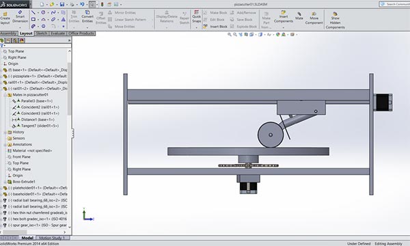410x246 pixels.
Task: Select the Parallel3 (base<1>) mate
Action: 32,101
